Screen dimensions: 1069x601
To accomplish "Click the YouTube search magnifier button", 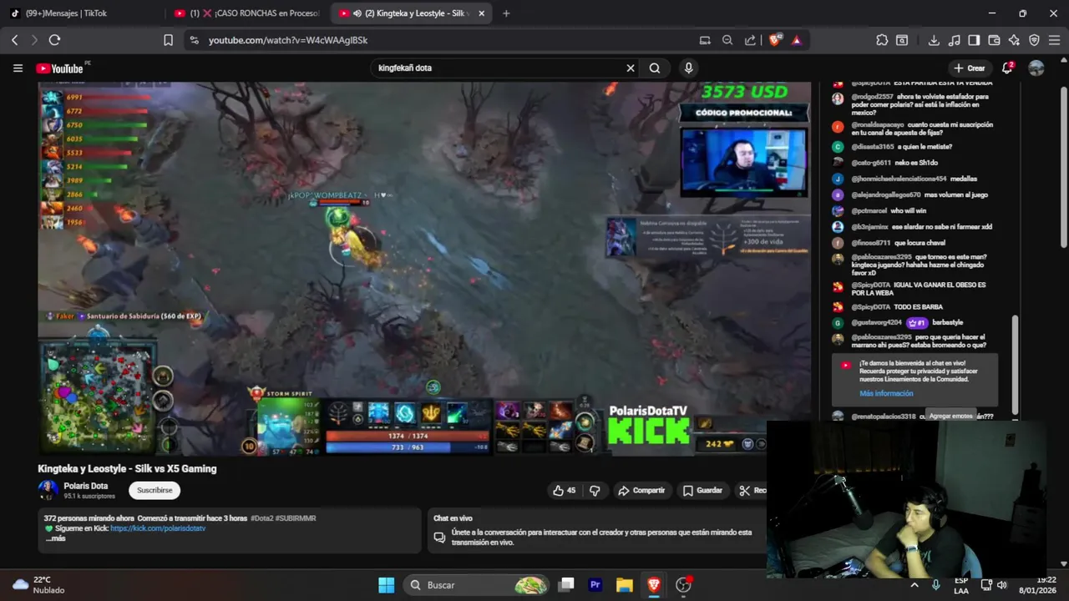I will [x=655, y=68].
